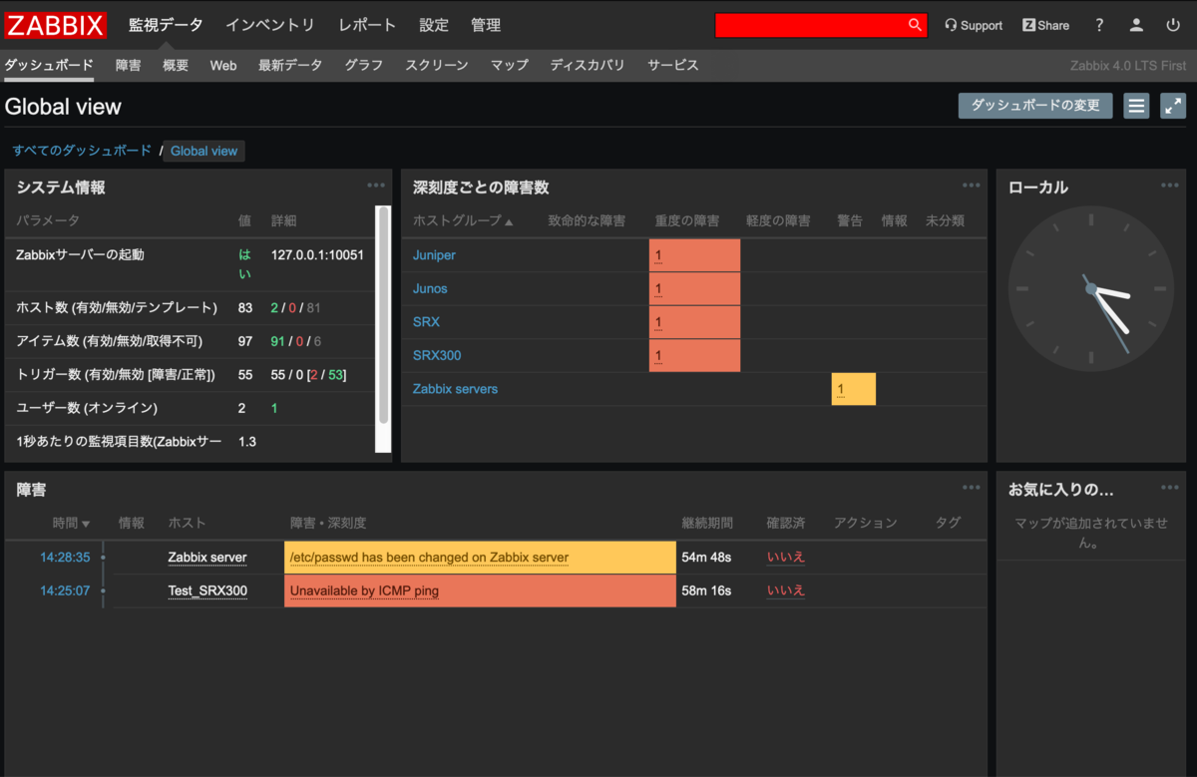Image resolution: width=1197 pixels, height=777 pixels.
Task: Open the 管理 menu
Action: 486,25
